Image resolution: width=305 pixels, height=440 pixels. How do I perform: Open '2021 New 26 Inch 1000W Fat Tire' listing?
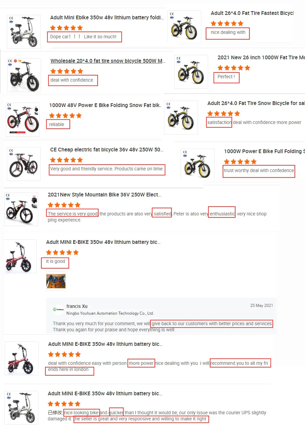[x=261, y=58]
